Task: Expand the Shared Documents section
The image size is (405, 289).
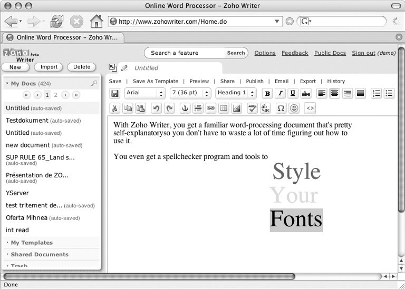Action: [40, 254]
